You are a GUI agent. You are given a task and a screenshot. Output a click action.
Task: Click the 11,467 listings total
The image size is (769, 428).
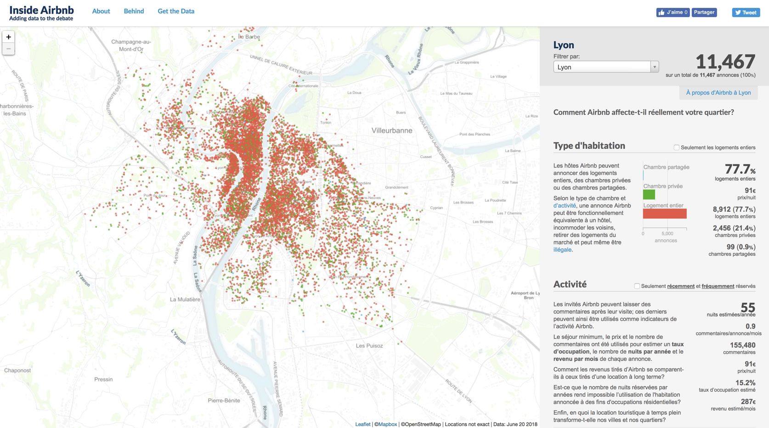725,62
